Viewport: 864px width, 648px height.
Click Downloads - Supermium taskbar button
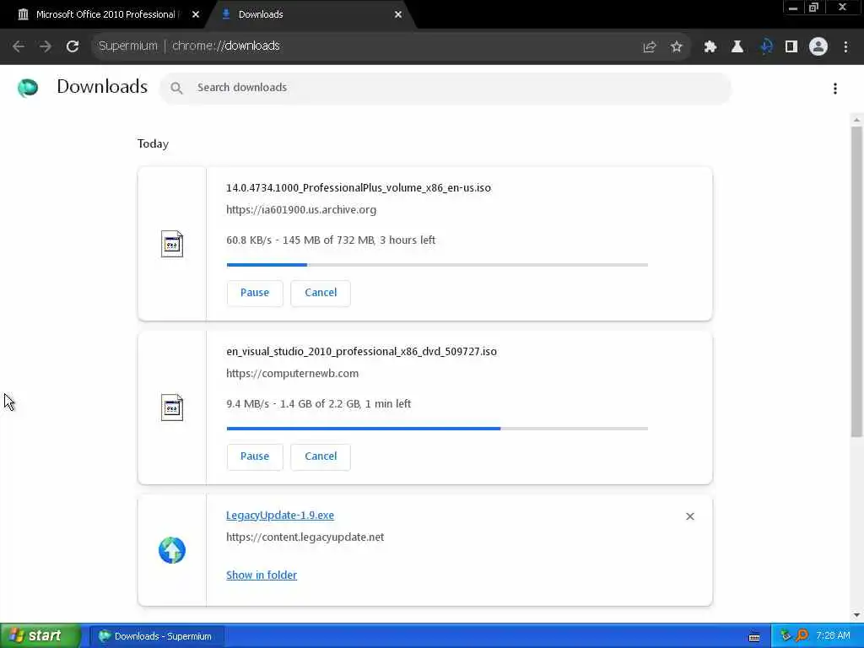pos(157,636)
